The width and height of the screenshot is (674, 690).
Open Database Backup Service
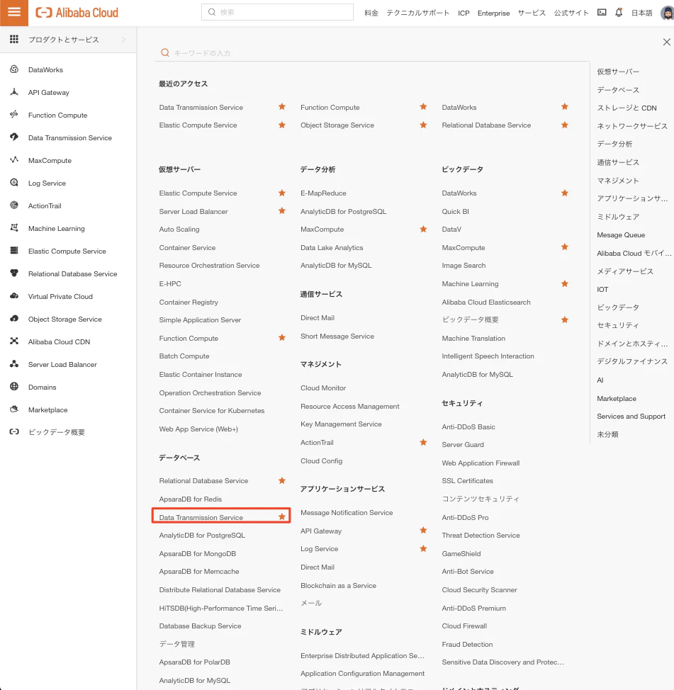[200, 626]
